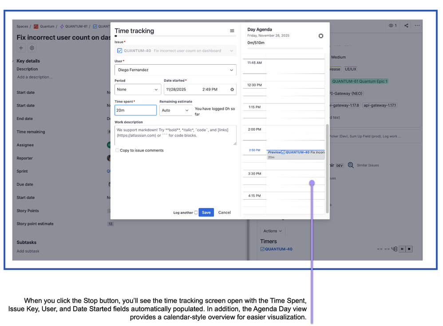443x326 pixels.
Task: Open the Time tracking hamburger menu
Action: (232, 31)
